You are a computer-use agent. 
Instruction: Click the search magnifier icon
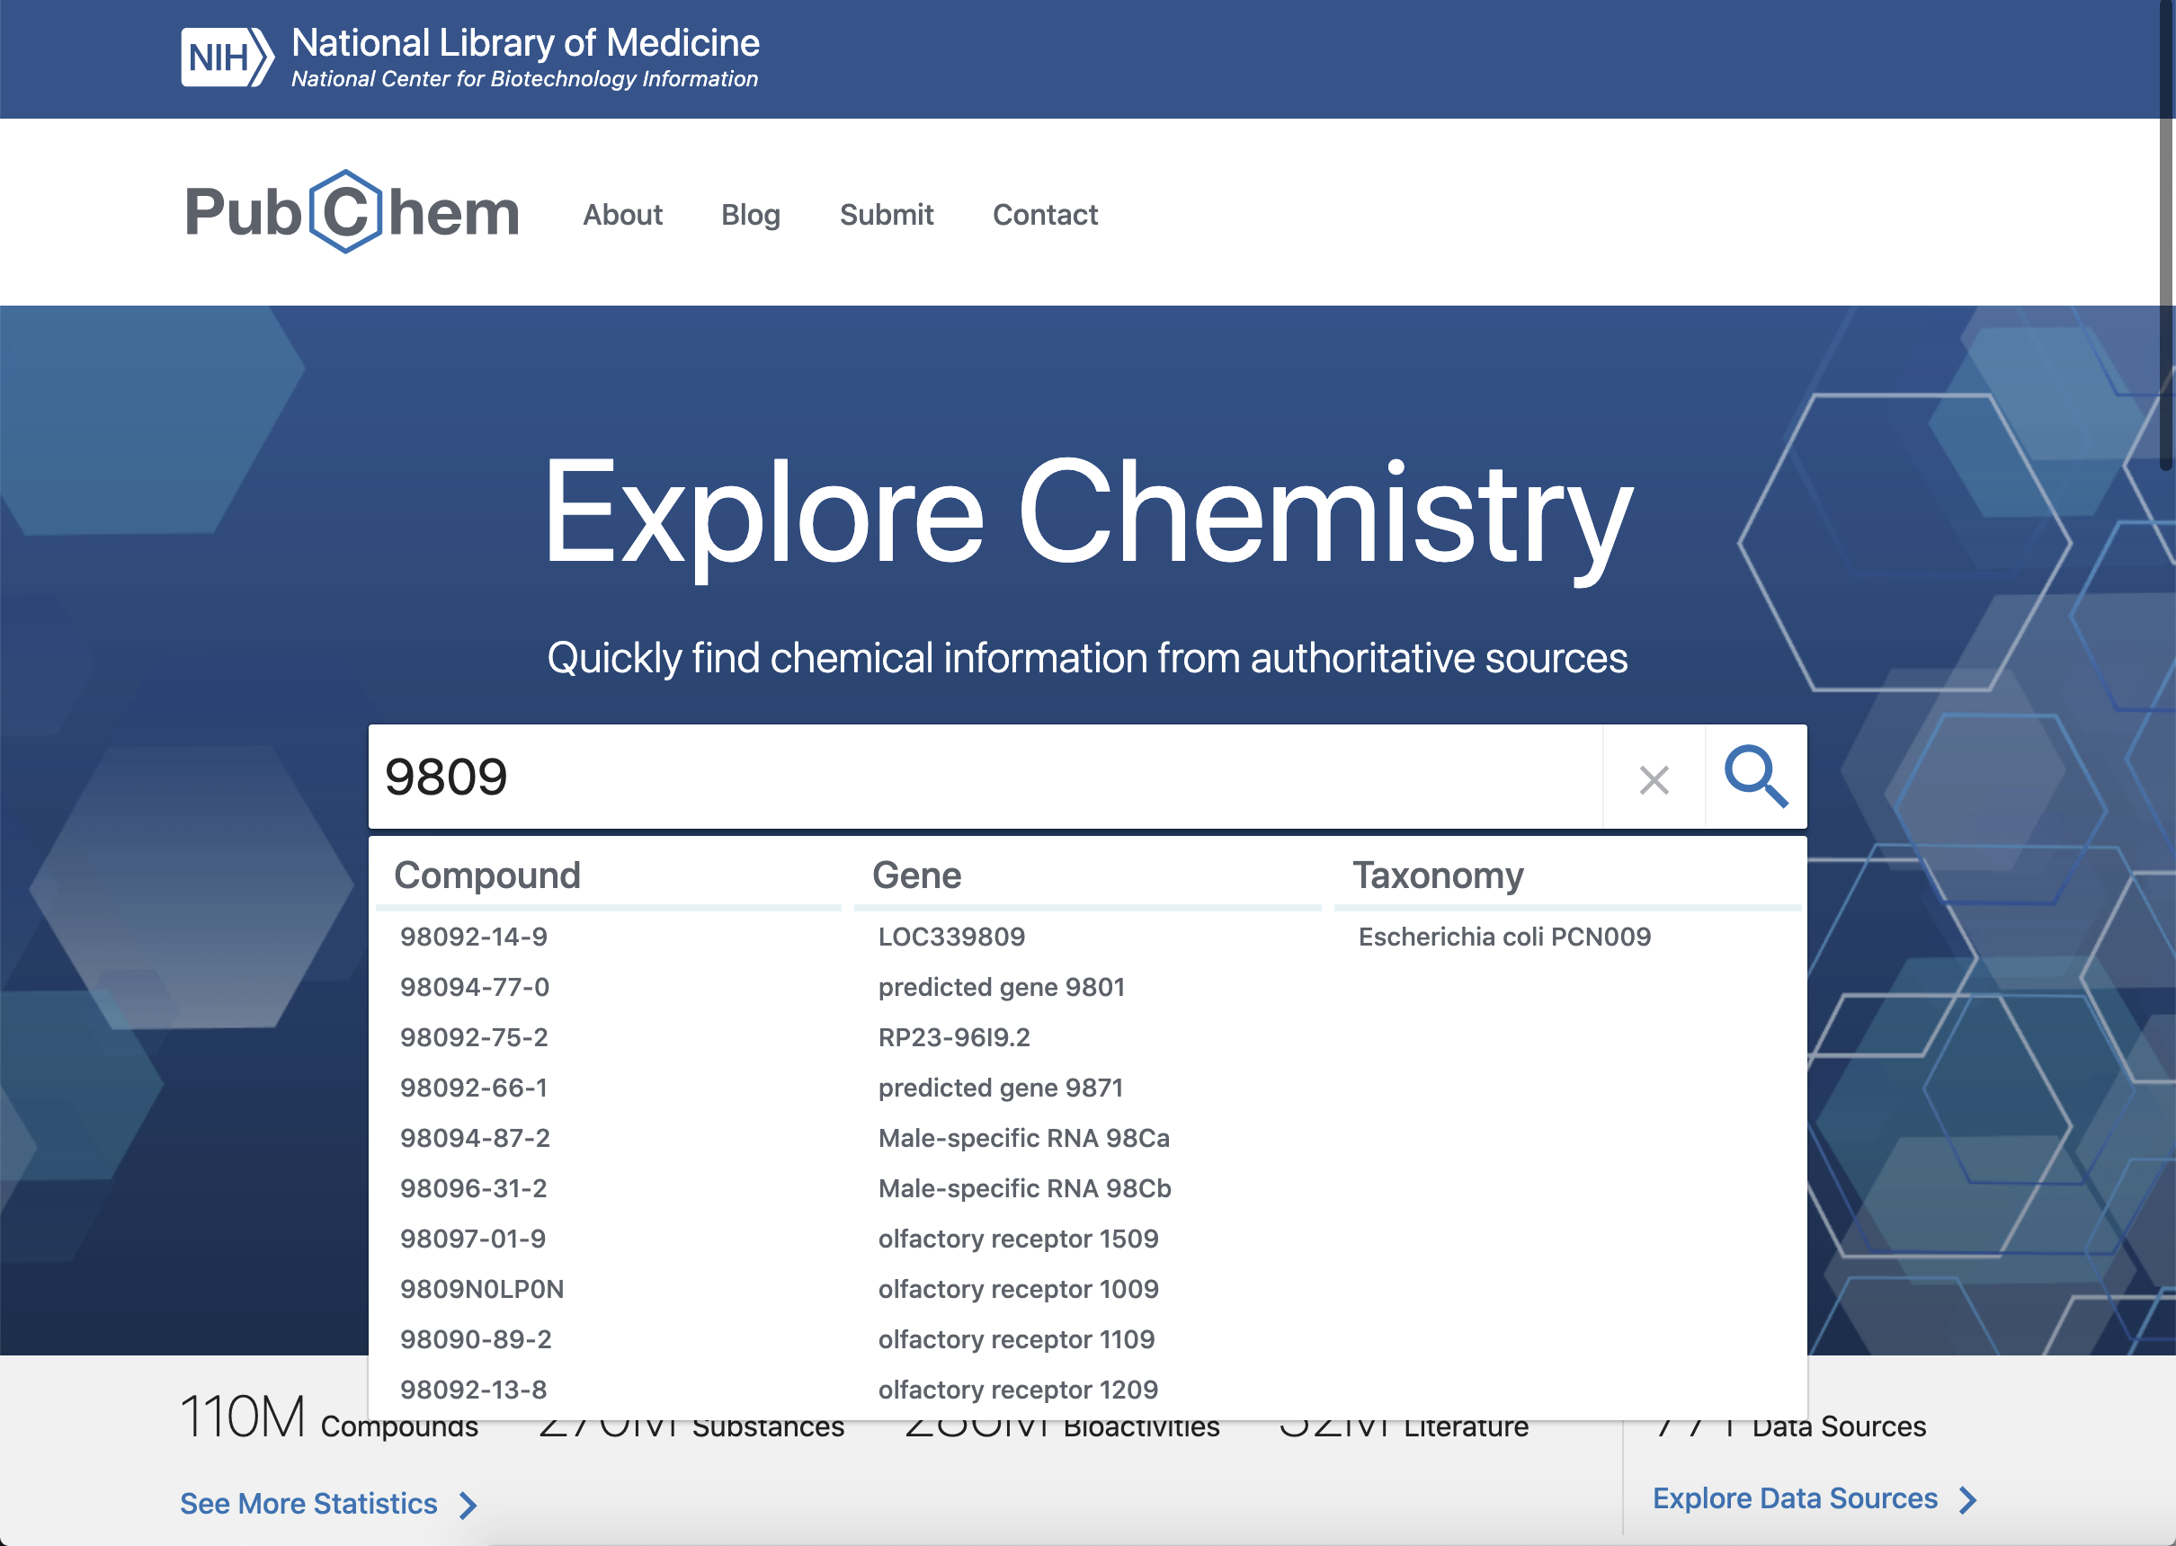(1755, 777)
